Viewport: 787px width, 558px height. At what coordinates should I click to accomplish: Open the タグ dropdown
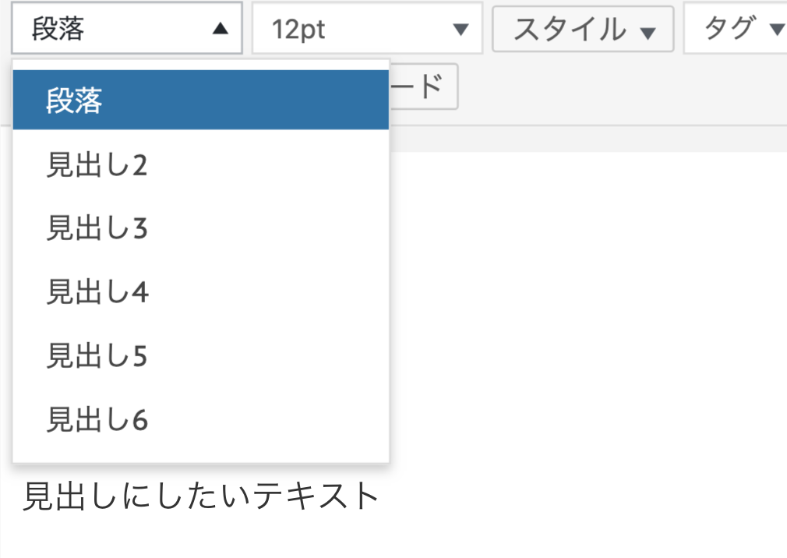click(x=736, y=28)
